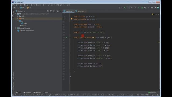Run the Main configuration with green play button
172x97 pixels.
pyautogui.click(x=139, y=8)
